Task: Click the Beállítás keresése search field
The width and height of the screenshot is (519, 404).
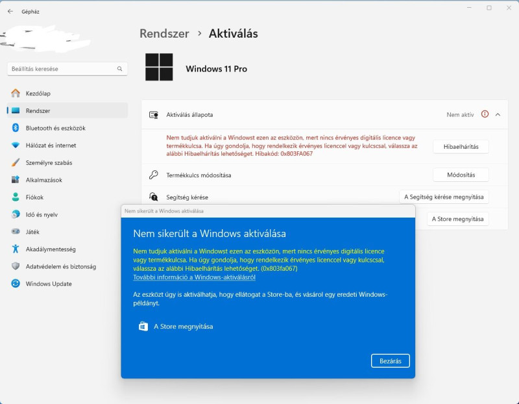Action: (67, 69)
